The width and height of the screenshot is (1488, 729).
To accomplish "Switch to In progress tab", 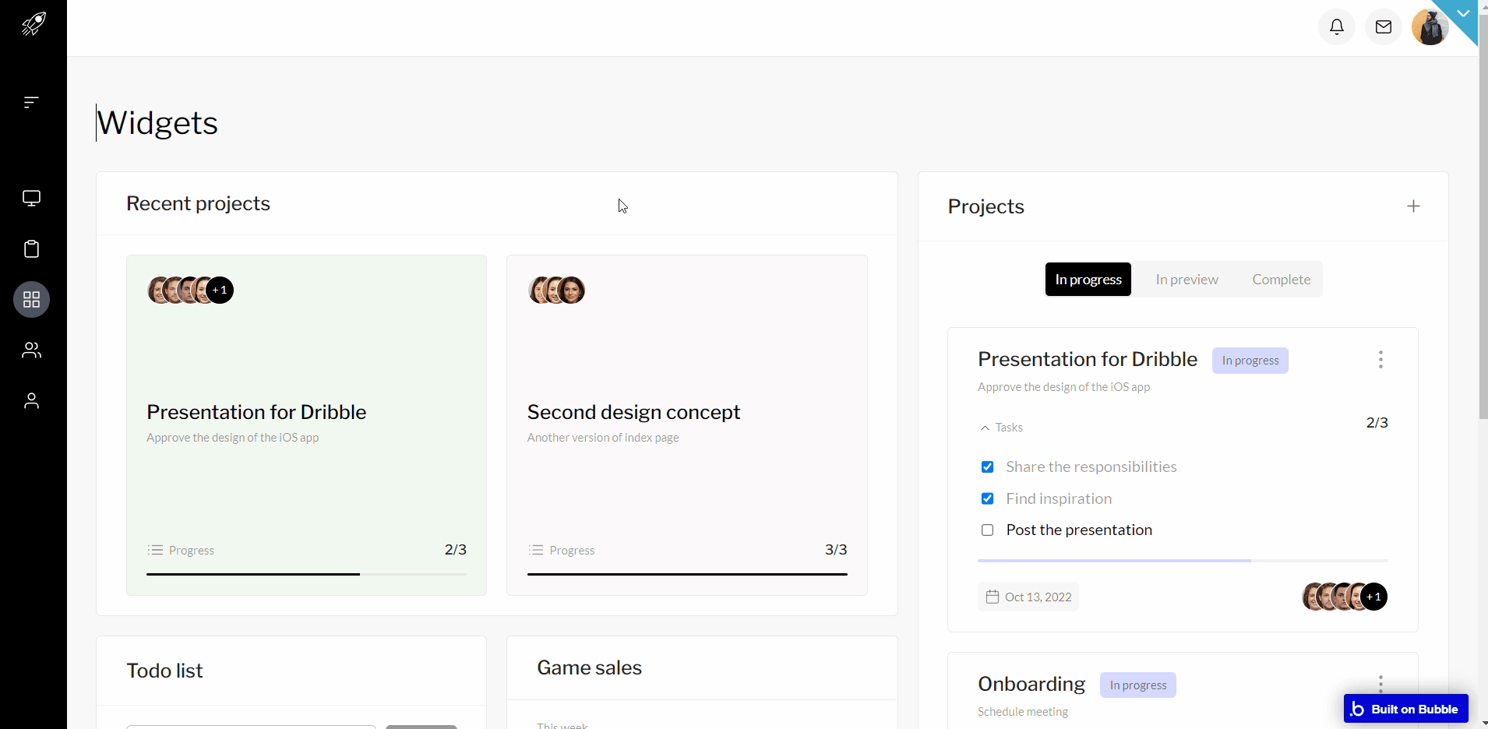I will click(x=1088, y=280).
